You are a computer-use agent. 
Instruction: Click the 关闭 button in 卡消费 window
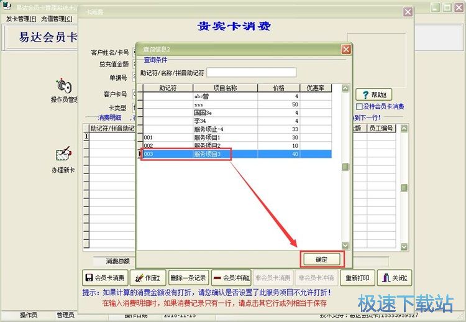tap(395, 278)
